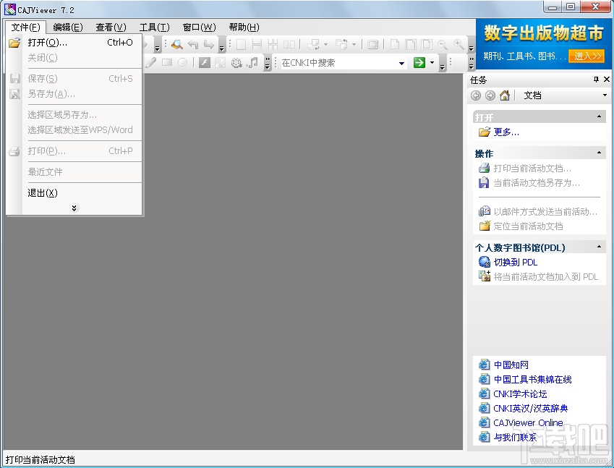Open the 工具(T) menu

coord(153,27)
